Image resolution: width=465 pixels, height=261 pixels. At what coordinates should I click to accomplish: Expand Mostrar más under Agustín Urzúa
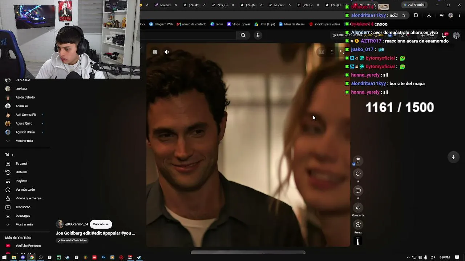tap(24, 141)
